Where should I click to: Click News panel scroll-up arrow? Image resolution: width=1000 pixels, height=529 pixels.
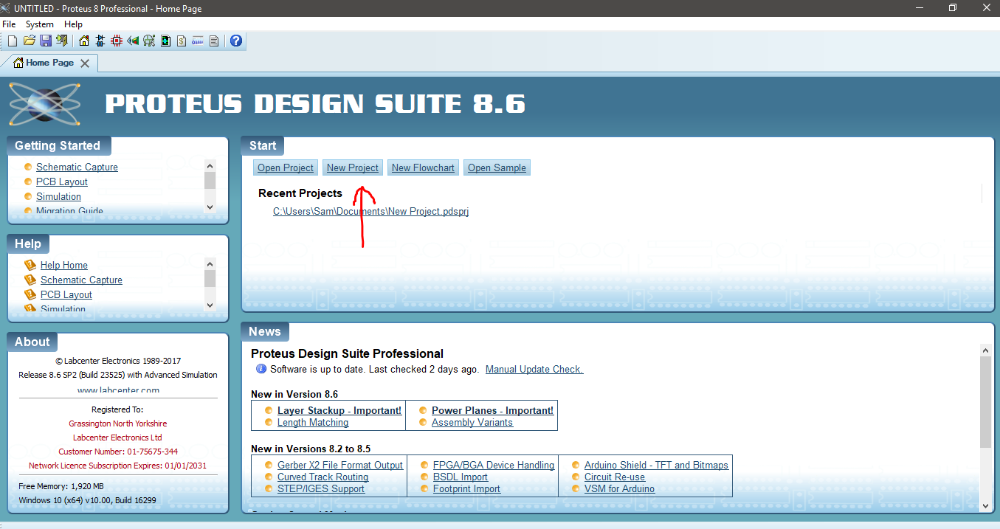point(985,350)
